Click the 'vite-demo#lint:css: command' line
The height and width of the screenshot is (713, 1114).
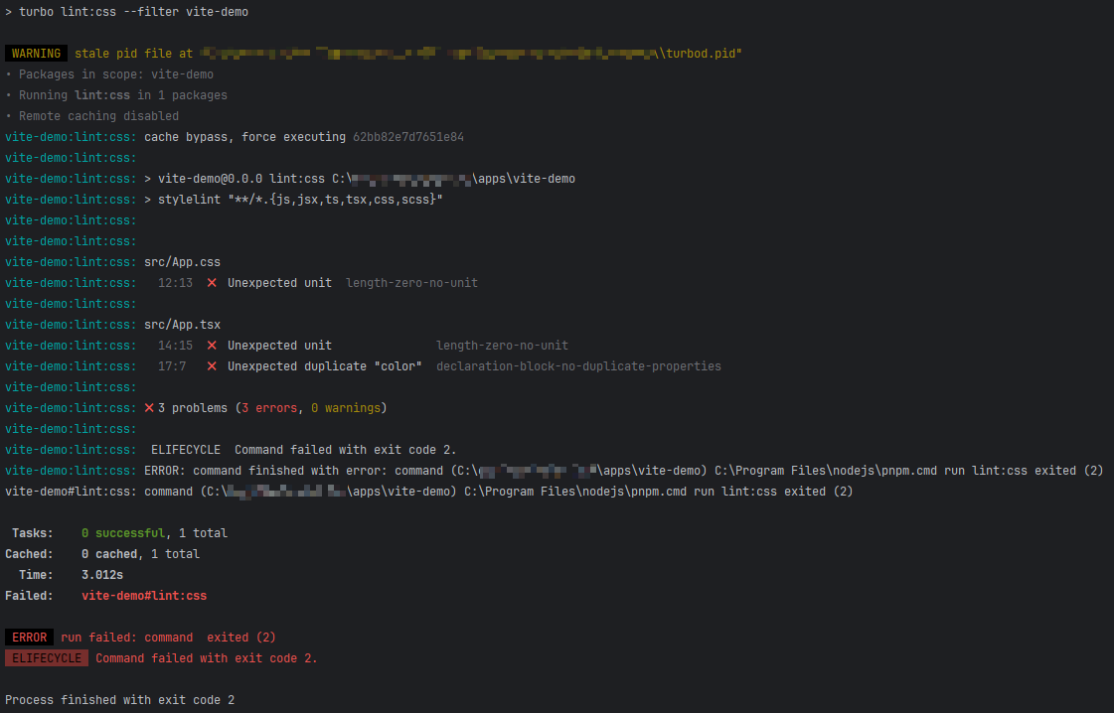tap(429, 492)
